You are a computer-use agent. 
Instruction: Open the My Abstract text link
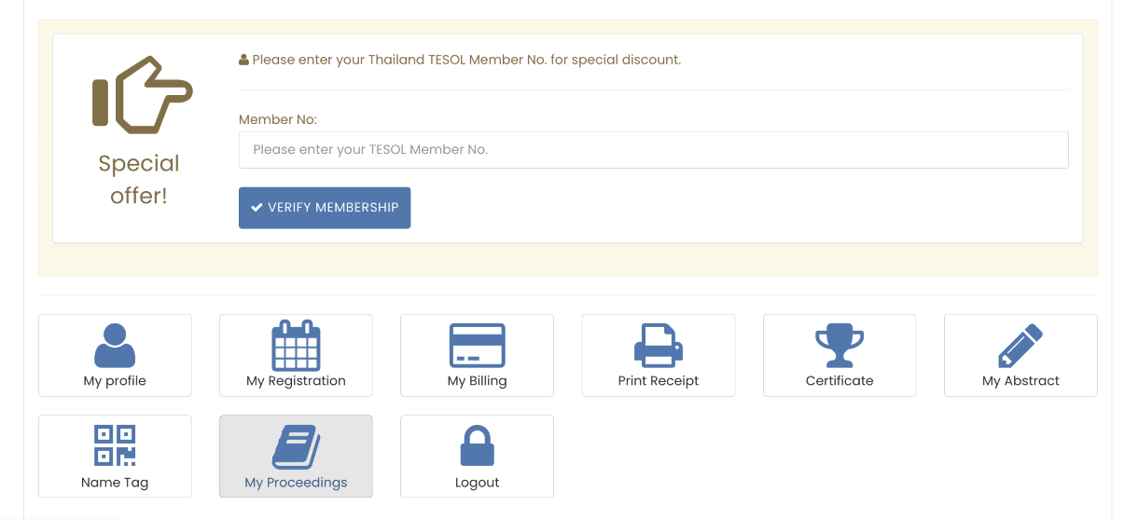coord(1020,381)
